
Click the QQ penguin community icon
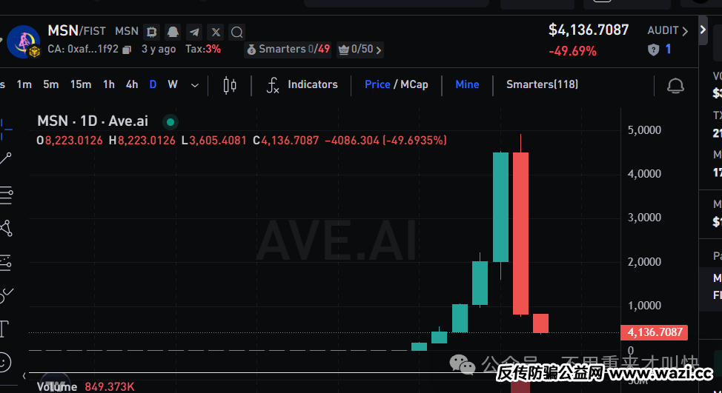(173, 32)
